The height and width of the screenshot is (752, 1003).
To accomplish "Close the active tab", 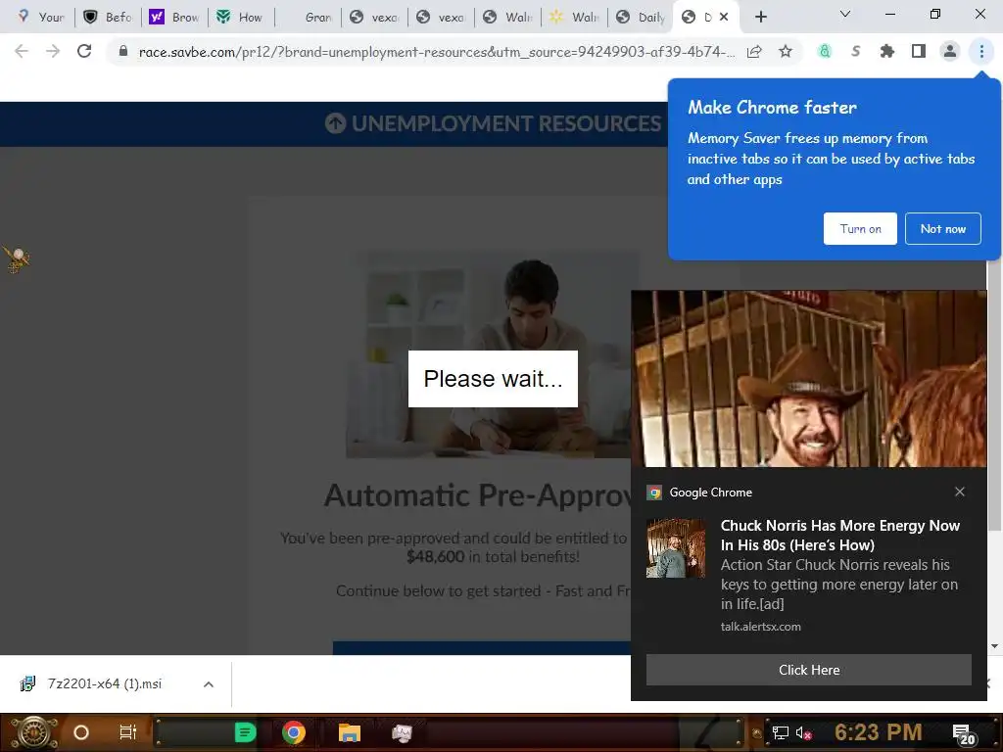I will click(724, 18).
